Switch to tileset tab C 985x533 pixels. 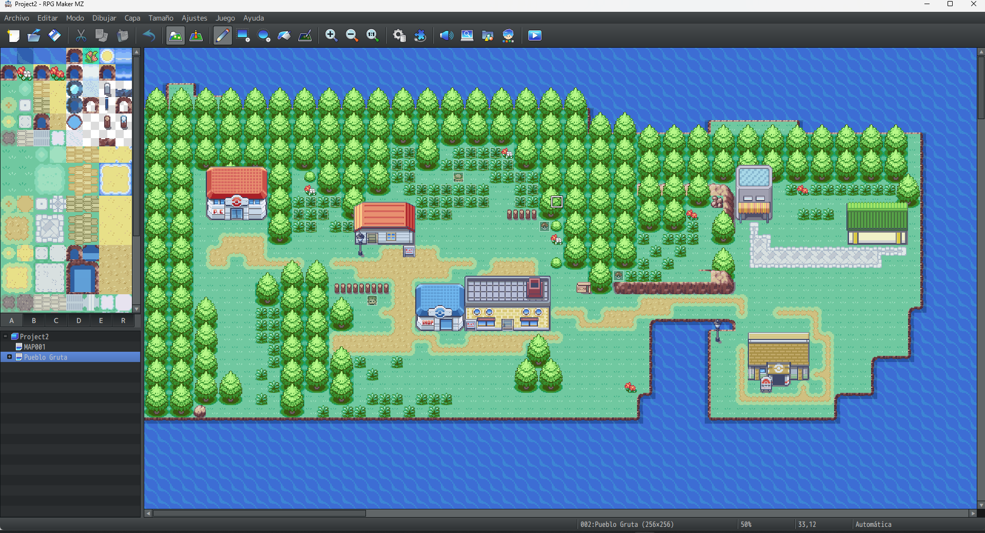[56, 320]
